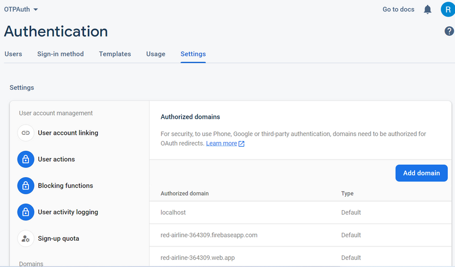Select the red-airline-364309.firebaseapp.com row
455x267 pixels.
click(x=209, y=235)
